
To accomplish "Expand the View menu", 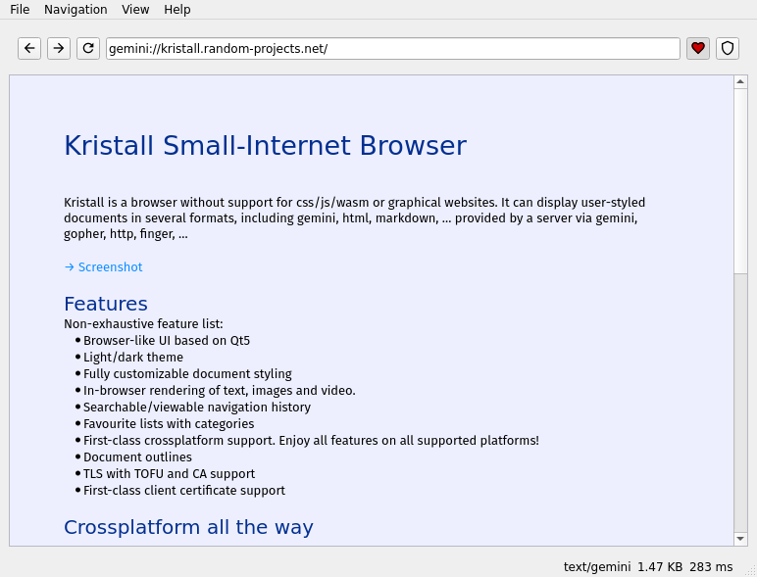I will [x=135, y=9].
